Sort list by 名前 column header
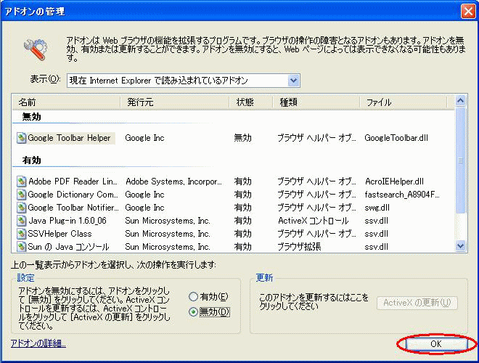 pyautogui.click(x=66, y=102)
